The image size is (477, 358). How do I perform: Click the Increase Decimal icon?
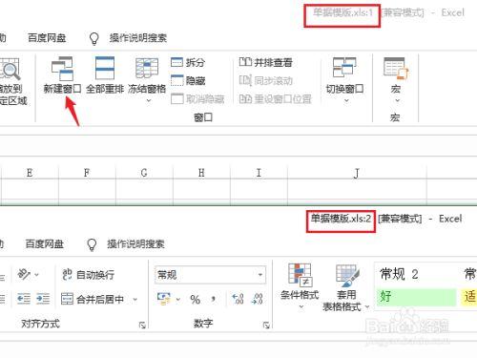click(x=238, y=299)
